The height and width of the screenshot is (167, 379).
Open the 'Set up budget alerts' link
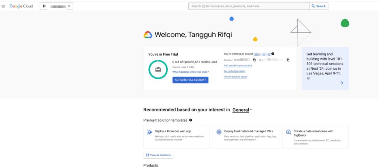235,71
